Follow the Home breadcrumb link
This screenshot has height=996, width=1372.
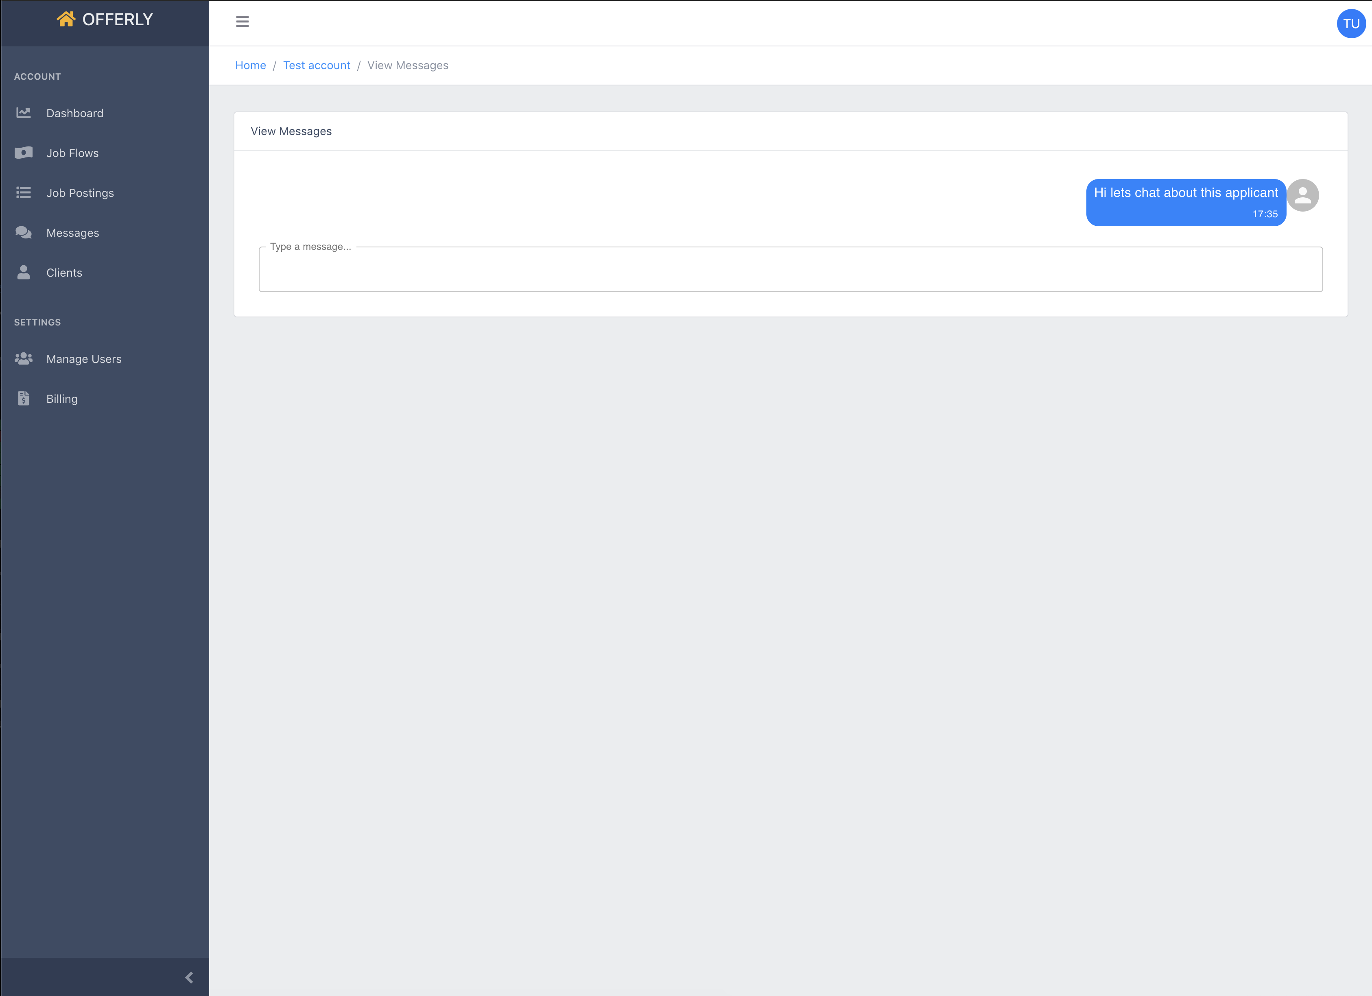[x=251, y=66]
